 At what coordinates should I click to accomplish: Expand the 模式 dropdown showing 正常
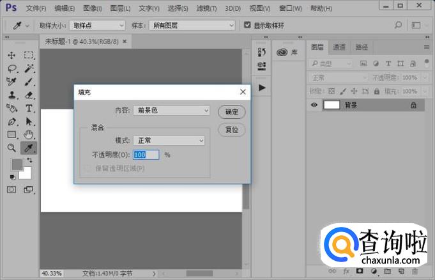pyautogui.click(x=169, y=140)
